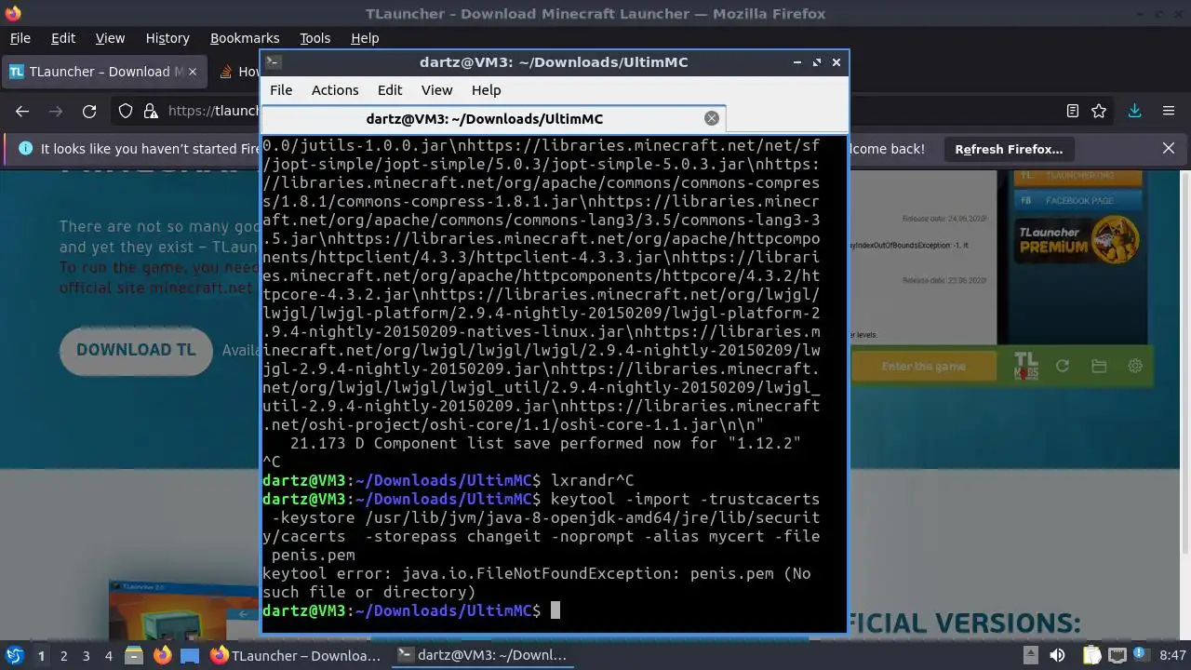
Task: Open the Firefox downloads panel
Action: click(1134, 111)
